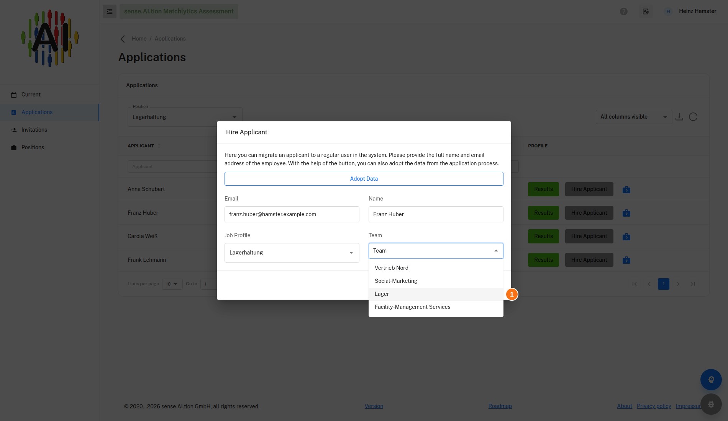Viewport: 728px width, 421px height.
Task: Select Social-Marketing team option
Action: coord(436,281)
